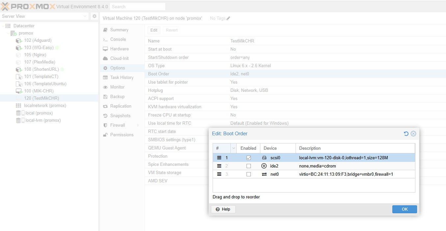Click the top Search field
The width and height of the screenshot is (446, 231).
pyautogui.click(x=138, y=7)
